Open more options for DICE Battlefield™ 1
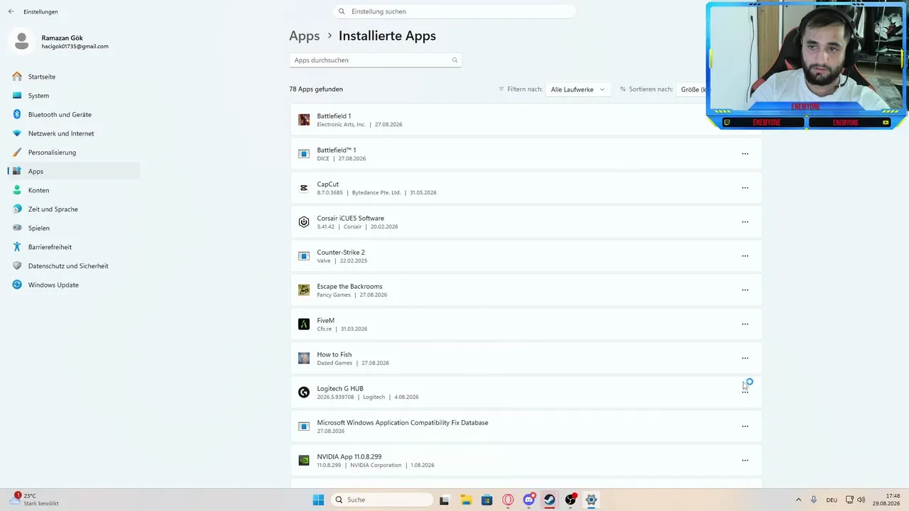This screenshot has width=909, height=511. click(x=745, y=153)
